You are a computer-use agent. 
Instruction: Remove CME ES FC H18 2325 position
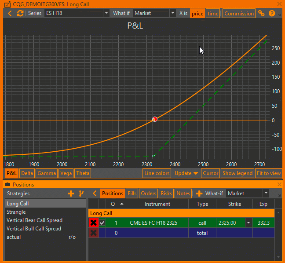pos(93,223)
